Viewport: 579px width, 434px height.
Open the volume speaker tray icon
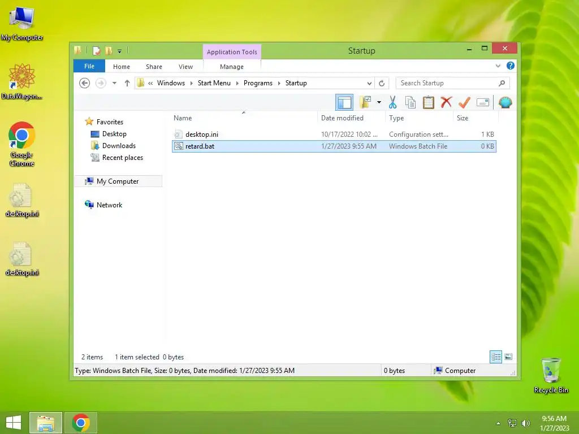click(525, 423)
